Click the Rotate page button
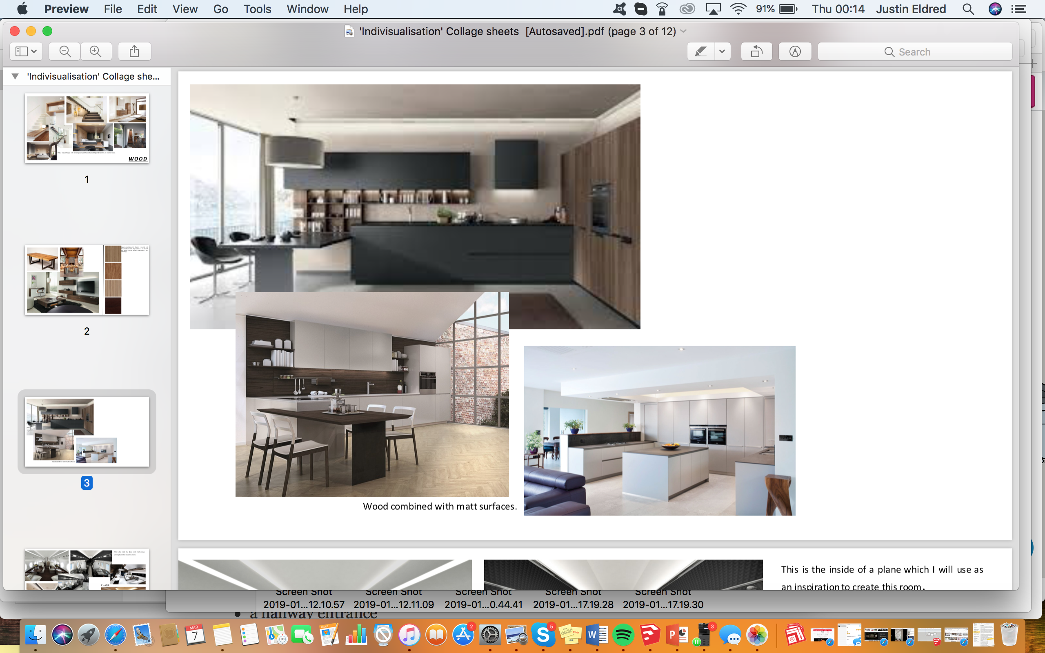The width and height of the screenshot is (1045, 653). click(x=756, y=51)
